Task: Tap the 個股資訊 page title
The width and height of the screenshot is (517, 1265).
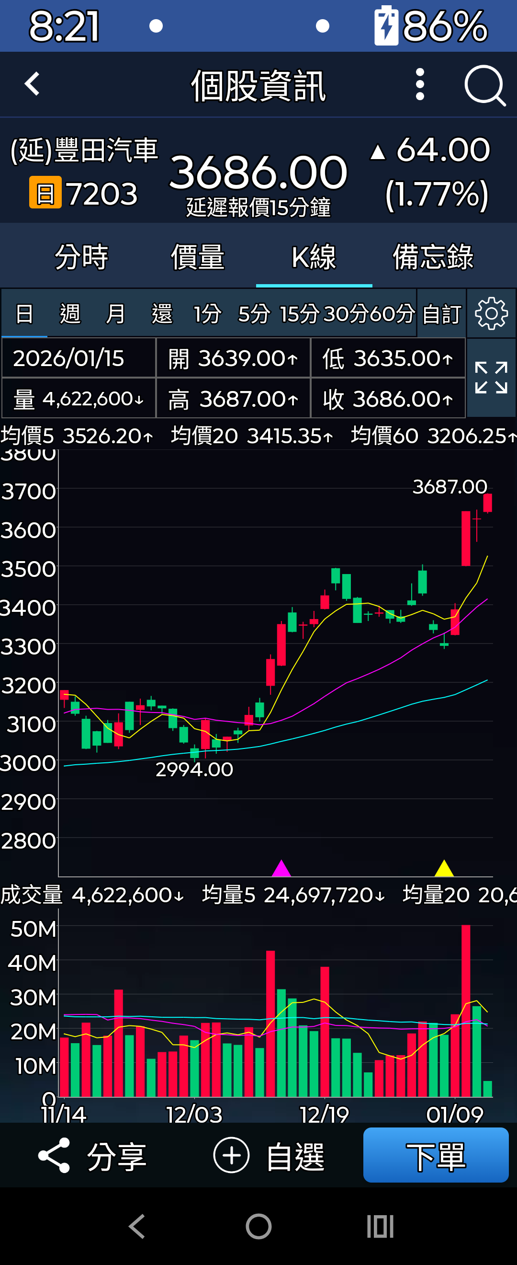Action: (x=258, y=85)
